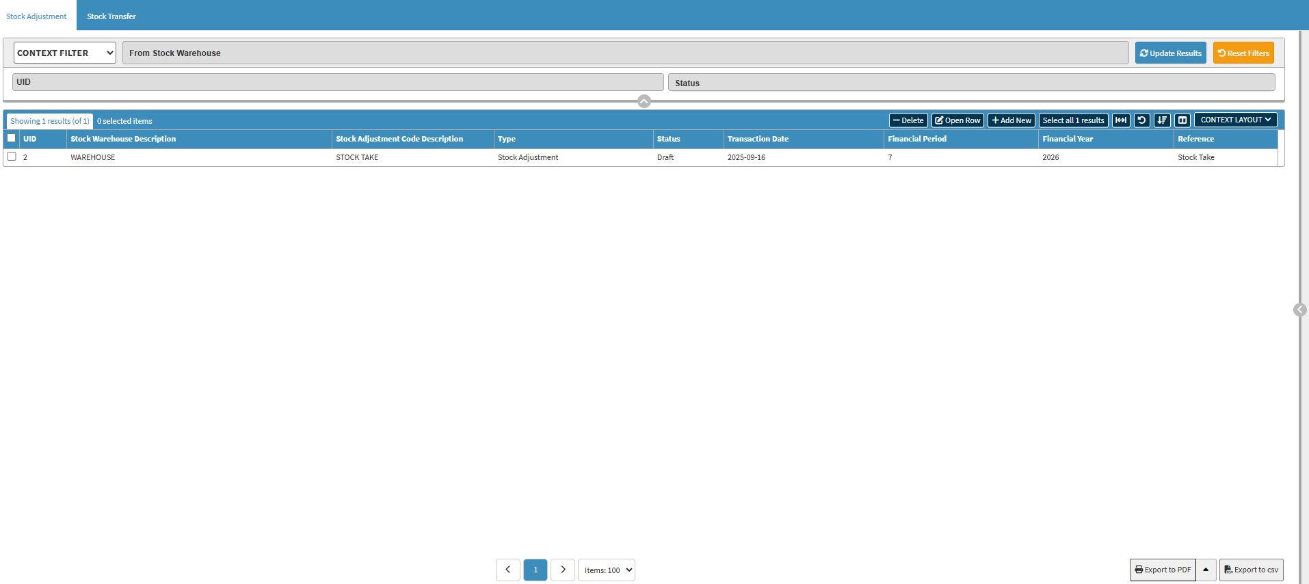Go to the next results page

coord(562,570)
